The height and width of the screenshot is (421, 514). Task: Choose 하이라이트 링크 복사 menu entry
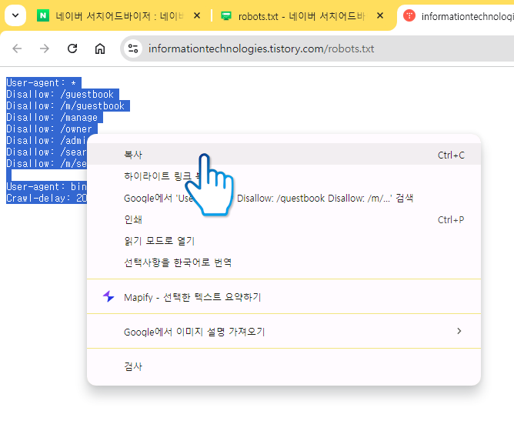(x=284, y=176)
